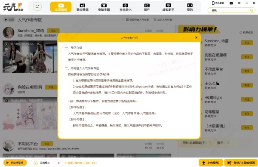Open the pink anime girl wallpaper thumbnail
This screenshot has width=258, height=167.
[x=30, y=113]
